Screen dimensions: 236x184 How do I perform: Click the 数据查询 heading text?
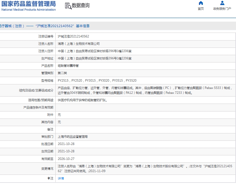coord(81,5)
